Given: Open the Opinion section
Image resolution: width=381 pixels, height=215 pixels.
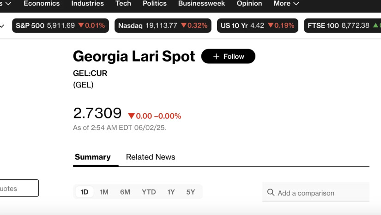Looking at the screenshot, I should pos(249,4).
